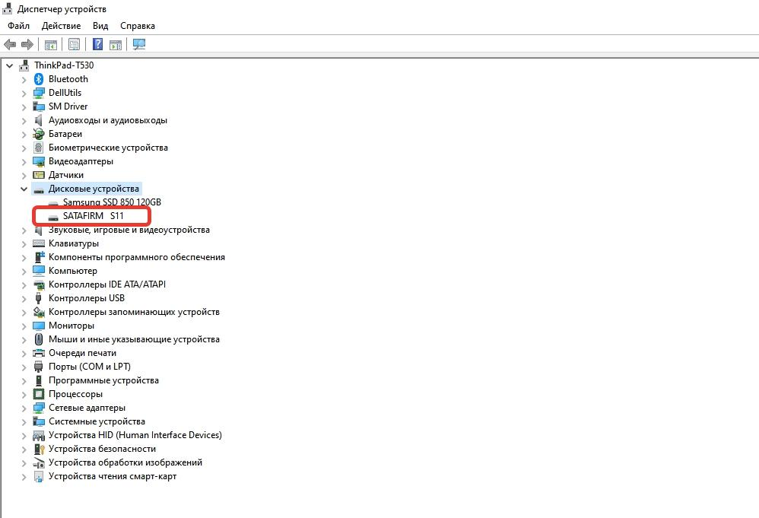Open the Вид menu
Image resolution: width=759 pixels, height=518 pixels.
tap(100, 26)
